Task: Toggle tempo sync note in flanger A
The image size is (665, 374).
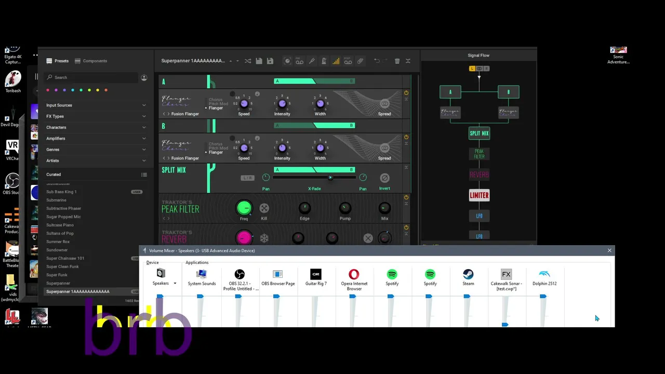Action: coord(257,94)
